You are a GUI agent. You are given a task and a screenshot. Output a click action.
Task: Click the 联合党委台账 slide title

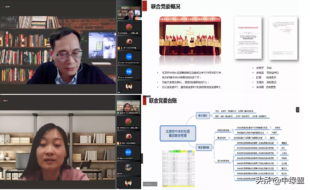pos(163,101)
